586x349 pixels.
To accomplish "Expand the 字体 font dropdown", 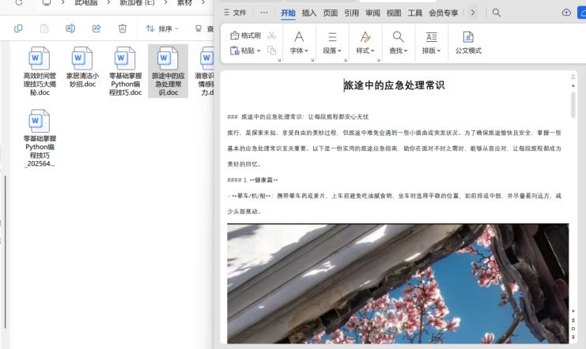I will point(299,43).
